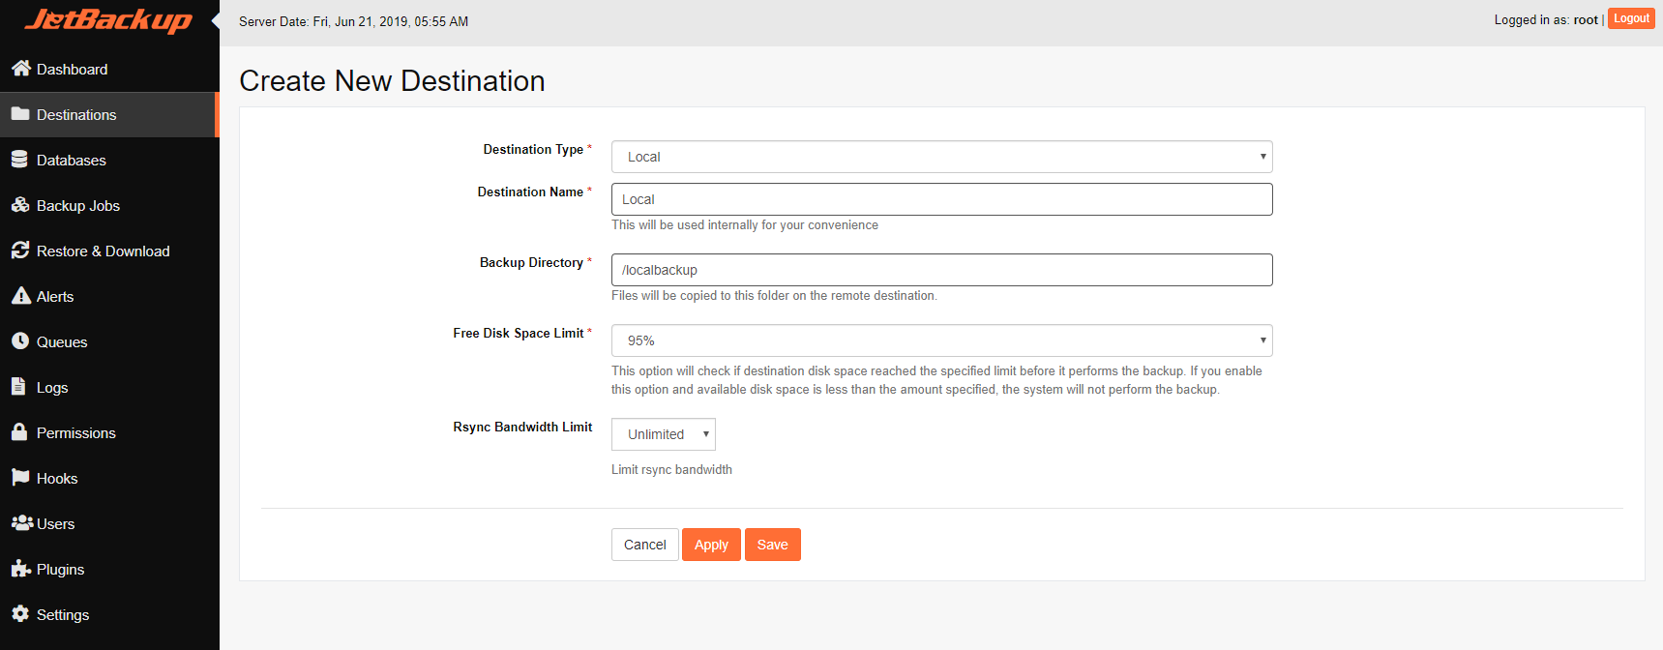This screenshot has height=650, width=1663.
Task: Click the Destination Type label
Action: pyautogui.click(x=533, y=149)
